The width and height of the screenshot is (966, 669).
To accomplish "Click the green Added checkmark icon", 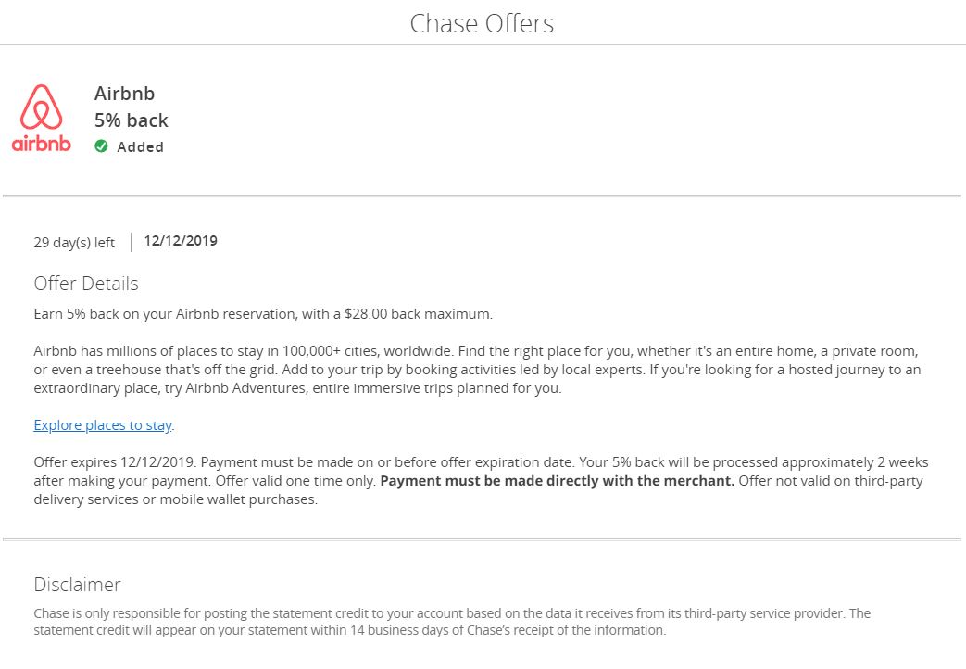I will (101, 146).
